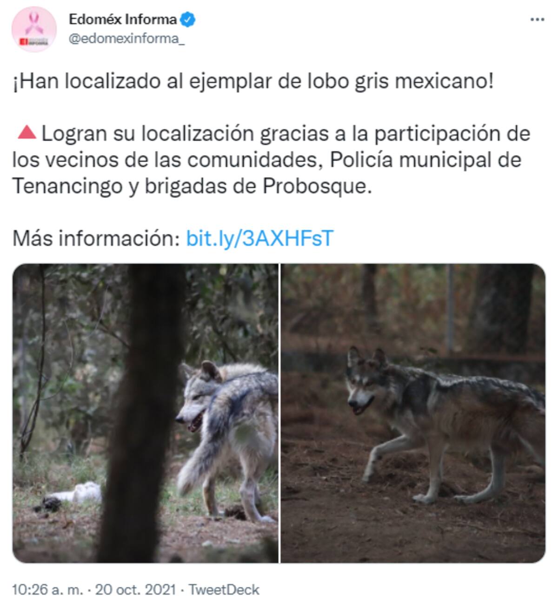
Task: Click the red triangle emoji
Action: click(27, 133)
